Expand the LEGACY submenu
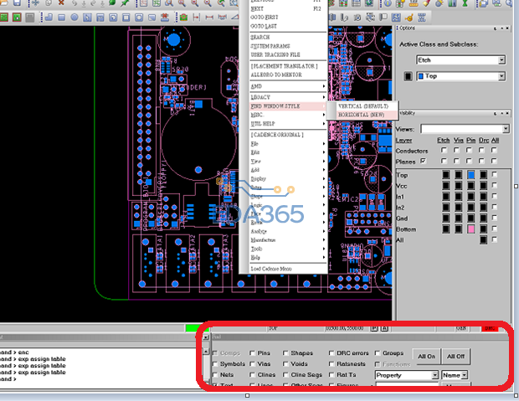519x401 pixels. point(287,97)
